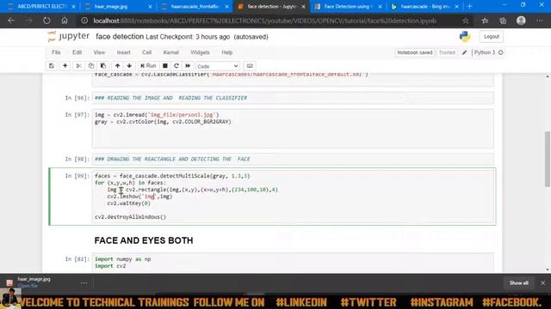The height and width of the screenshot is (309, 551).
Task: Open the Insert menu
Action: [x=123, y=52]
